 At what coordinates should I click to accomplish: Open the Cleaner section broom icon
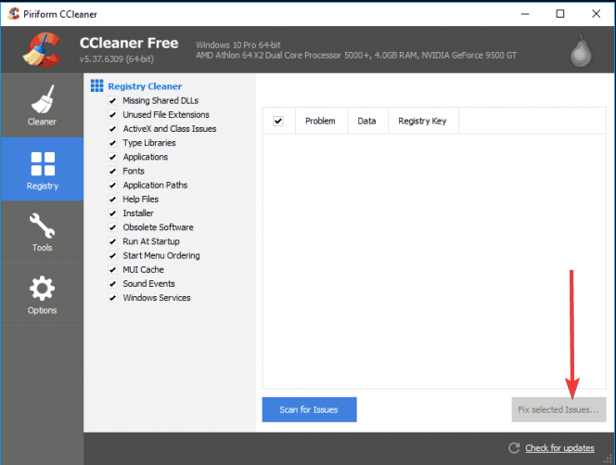[43, 99]
